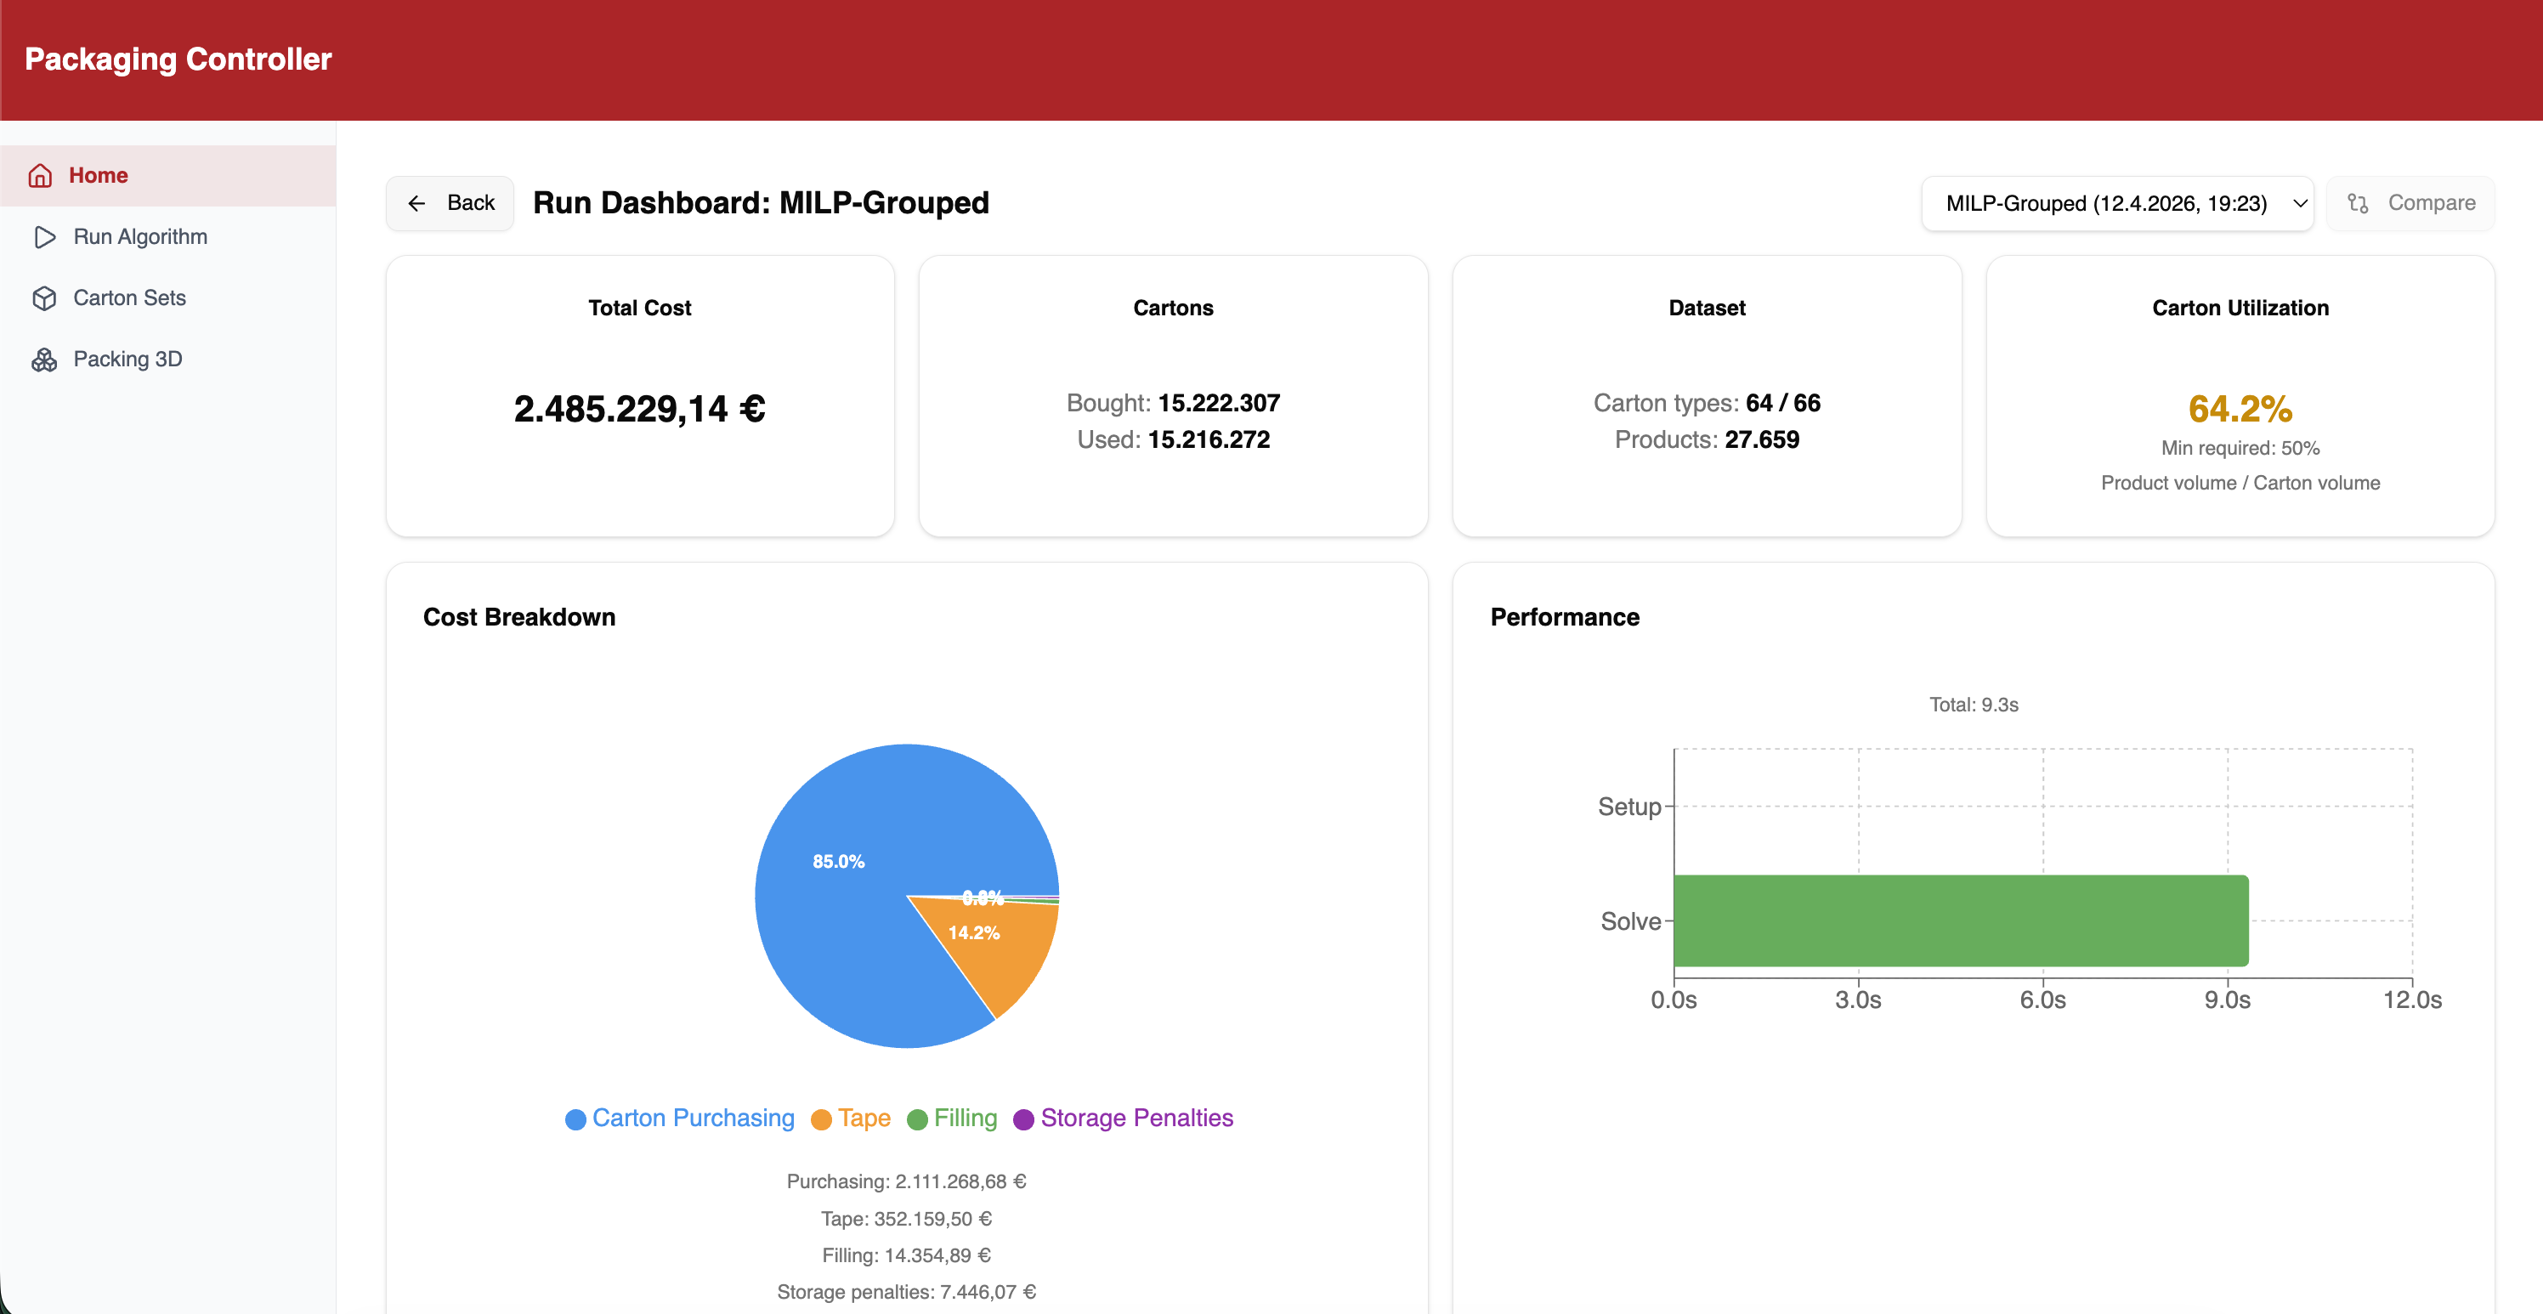Screen dimensions: 2543x1314
Task: Click the total cost value 2.485.229,14 €
Action: [x=640, y=409]
